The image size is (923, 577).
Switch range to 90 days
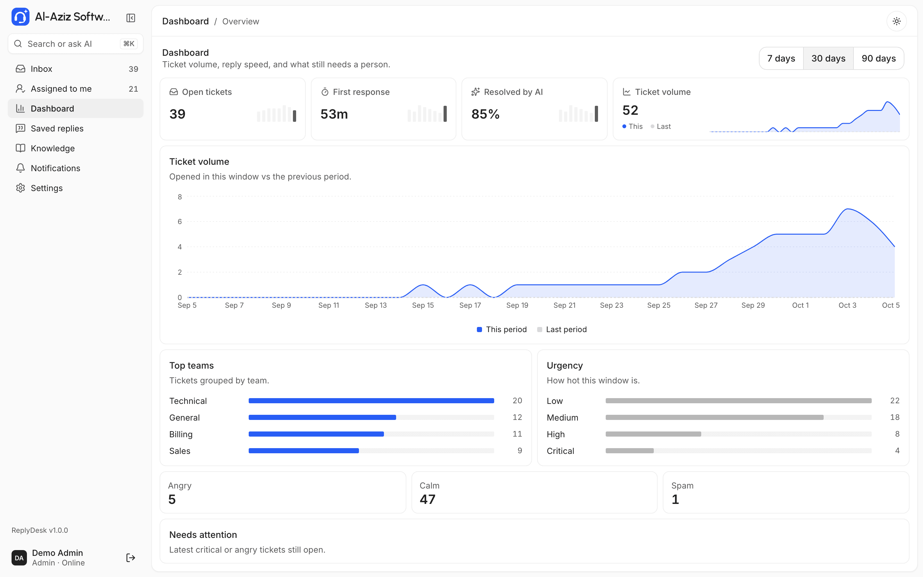pos(878,58)
